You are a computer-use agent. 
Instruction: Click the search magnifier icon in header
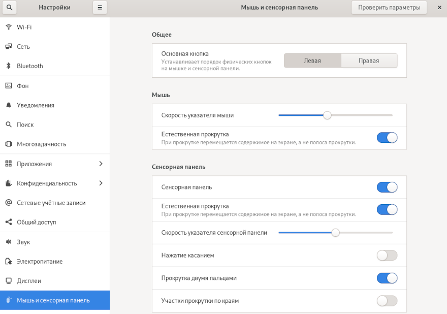[10, 8]
